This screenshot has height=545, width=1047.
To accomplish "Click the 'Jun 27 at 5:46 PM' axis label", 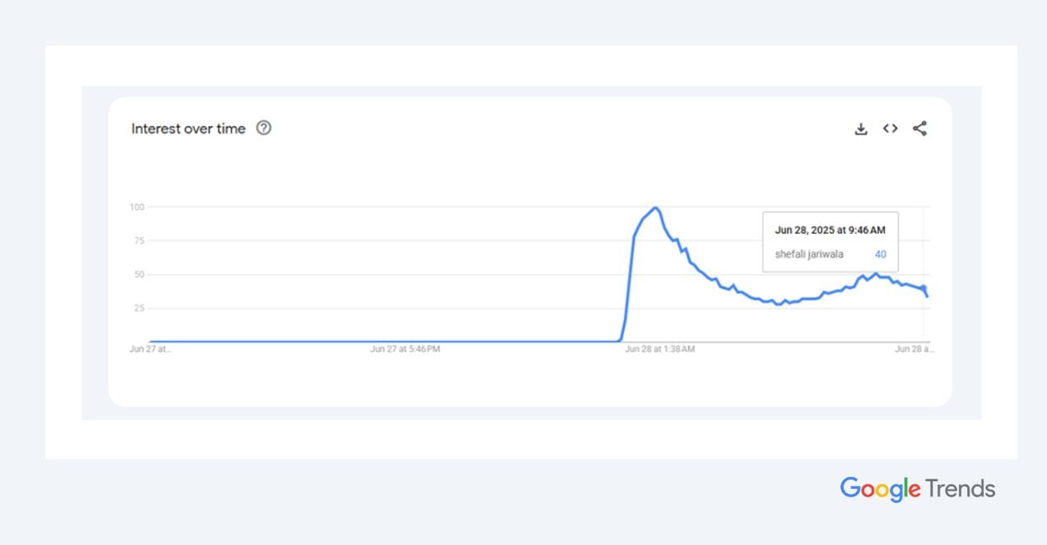I will click(404, 349).
